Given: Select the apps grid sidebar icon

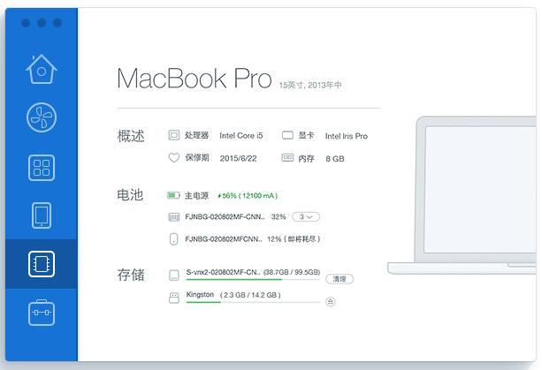Looking at the screenshot, I should click(x=42, y=167).
